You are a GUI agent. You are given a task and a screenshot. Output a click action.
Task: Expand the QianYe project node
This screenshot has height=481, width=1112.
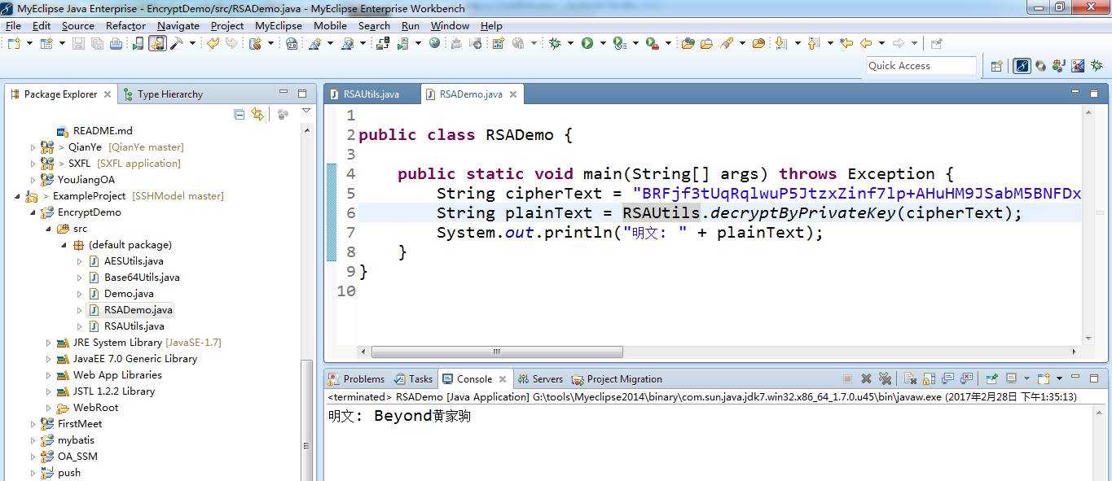click(33, 147)
